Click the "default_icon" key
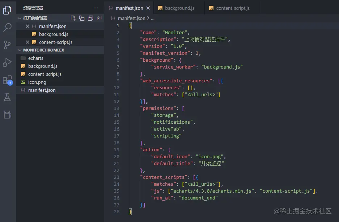The height and width of the screenshot is (222, 339). (x=170, y=157)
